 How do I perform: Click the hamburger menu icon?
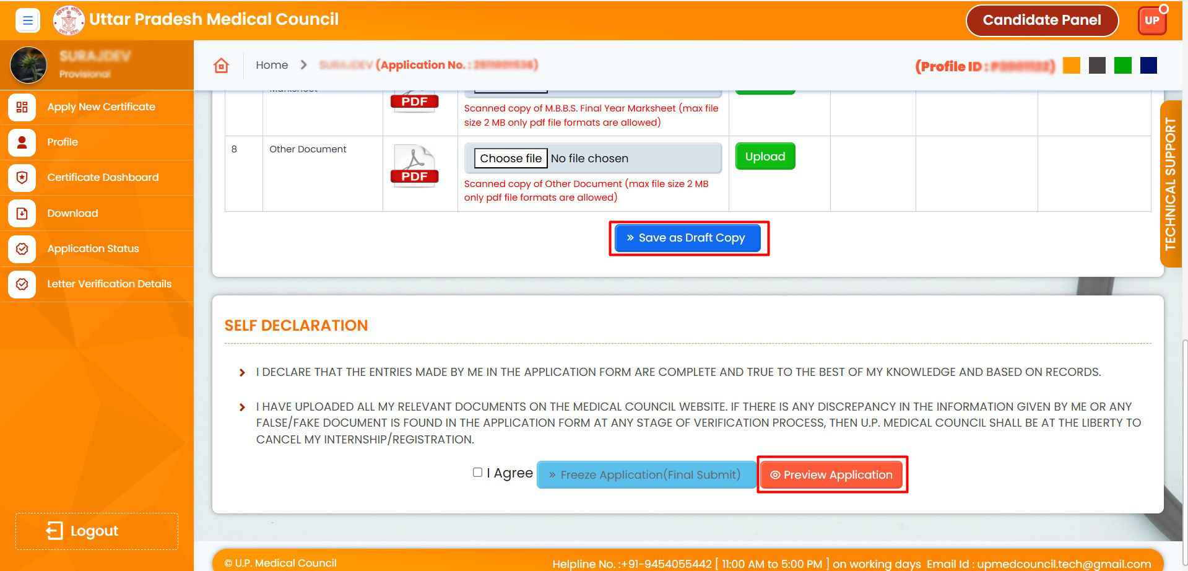click(27, 20)
